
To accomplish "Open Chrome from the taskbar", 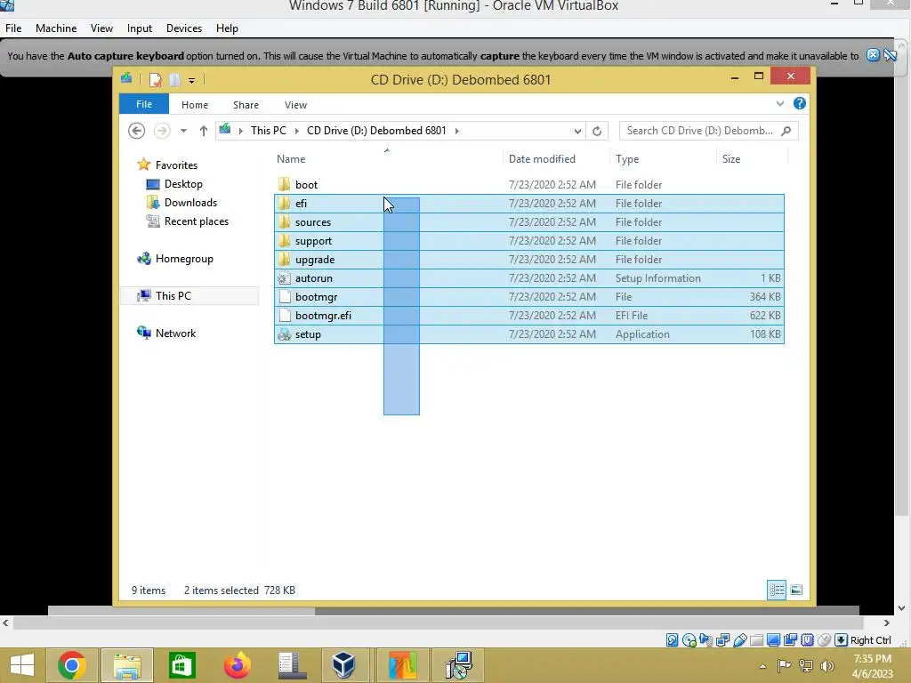I will coord(72,665).
